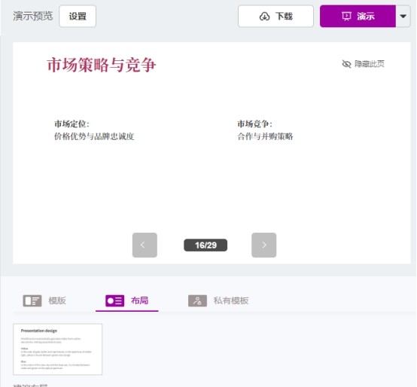Click the 下载 download button
This screenshot has width=417, height=387.
point(275,17)
